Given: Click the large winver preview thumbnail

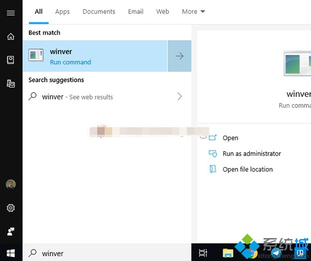Looking at the screenshot, I should (x=298, y=63).
